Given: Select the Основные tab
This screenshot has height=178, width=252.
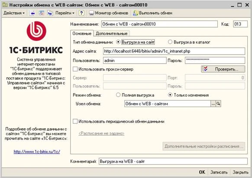Looking at the screenshot, I should [82, 33].
